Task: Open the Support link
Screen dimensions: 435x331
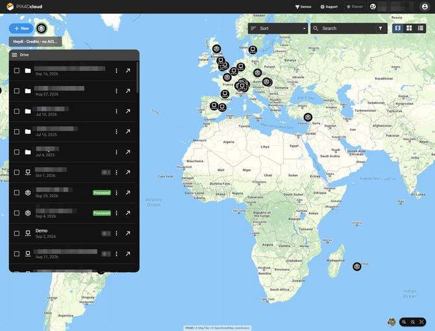Action: click(x=329, y=7)
